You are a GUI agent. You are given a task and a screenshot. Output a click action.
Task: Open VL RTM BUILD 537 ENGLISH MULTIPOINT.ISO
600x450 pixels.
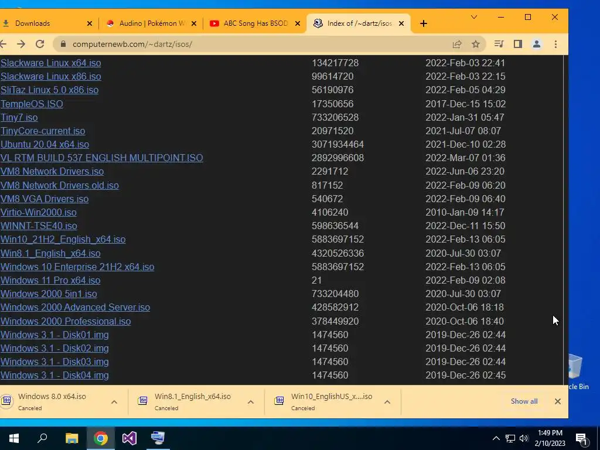tap(102, 158)
